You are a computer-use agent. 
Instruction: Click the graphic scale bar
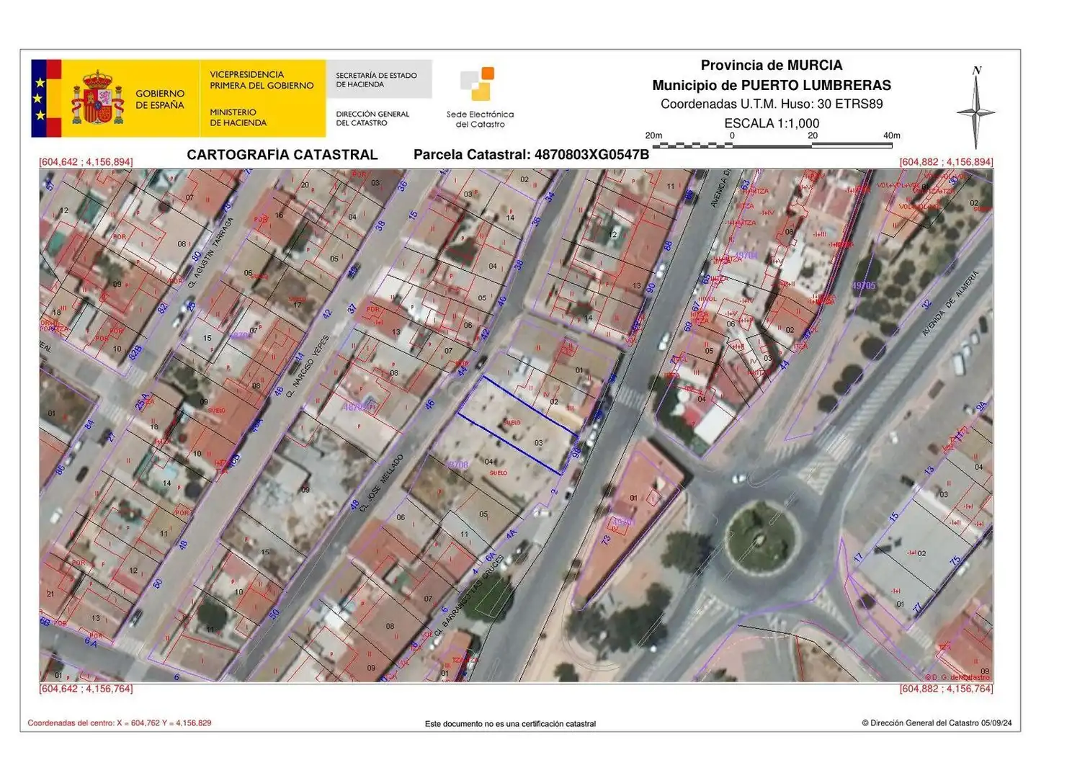point(772,145)
